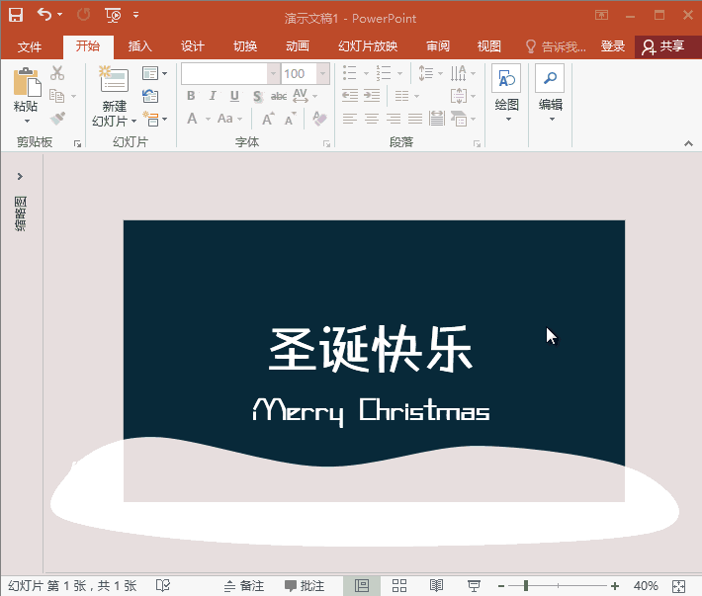Screen dimensions: 702x596
Task: Toggle Underline text formatting
Action: coord(234,96)
